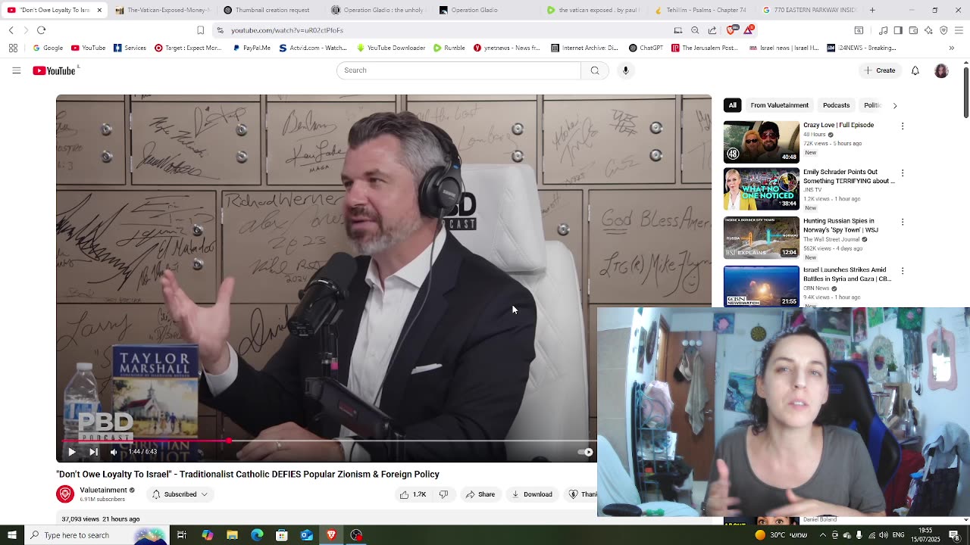Switch to Thumbnail creation request tab

[x=269, y=10]
